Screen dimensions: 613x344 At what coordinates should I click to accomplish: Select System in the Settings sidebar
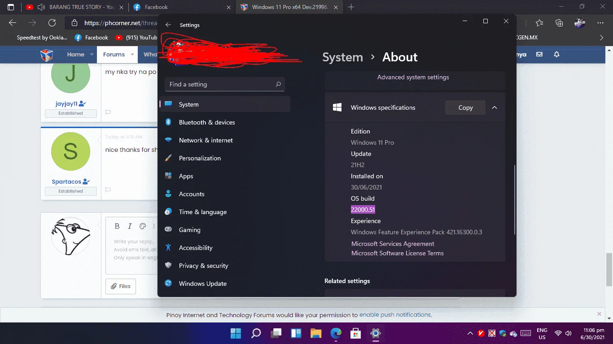pos(225,104)
